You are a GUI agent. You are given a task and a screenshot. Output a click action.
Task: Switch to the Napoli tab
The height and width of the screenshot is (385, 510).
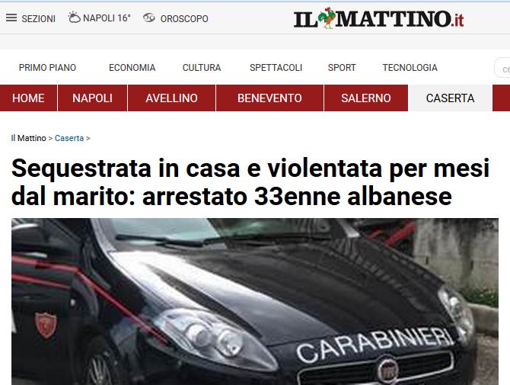tap(92, 98)
